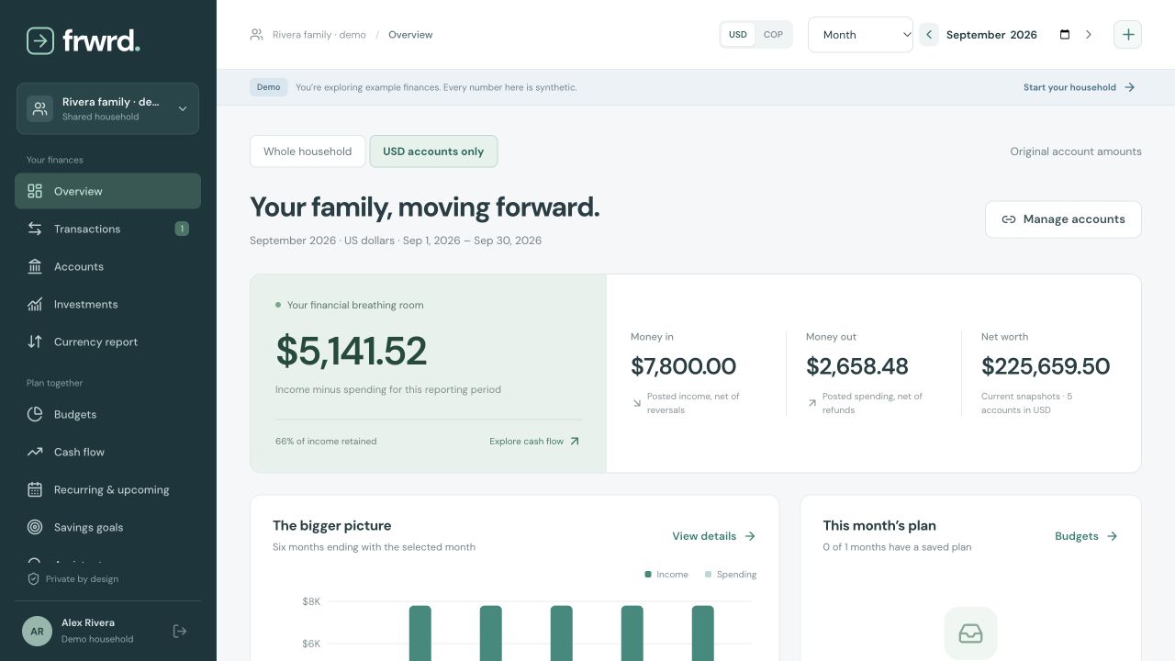Image resolution: width=1175 pixels, height=661 pixels.
Task: Open View details for The bigger picture
Action: pyautogui.click(x=714, y=536)
